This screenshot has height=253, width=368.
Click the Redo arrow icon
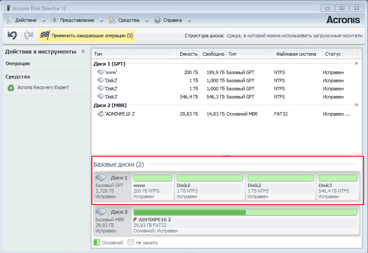point(29,36)
